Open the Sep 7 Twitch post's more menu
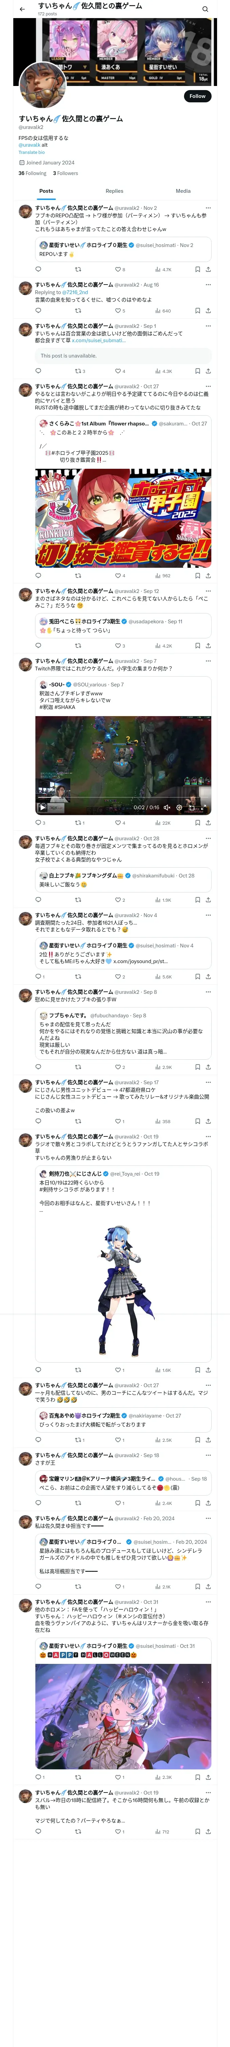230x2047 pixels. [x=208, y=661]
